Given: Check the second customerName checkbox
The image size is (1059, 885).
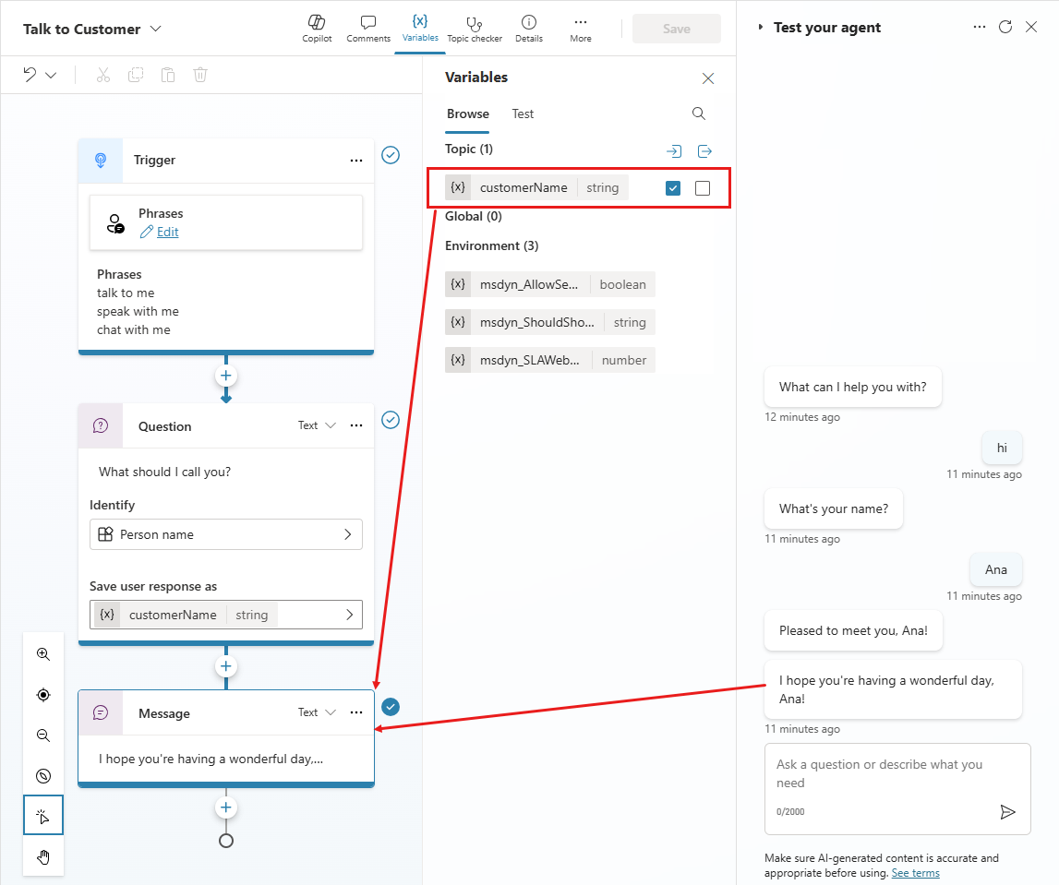Looking at the screenshot, I should tap(703, 188).
